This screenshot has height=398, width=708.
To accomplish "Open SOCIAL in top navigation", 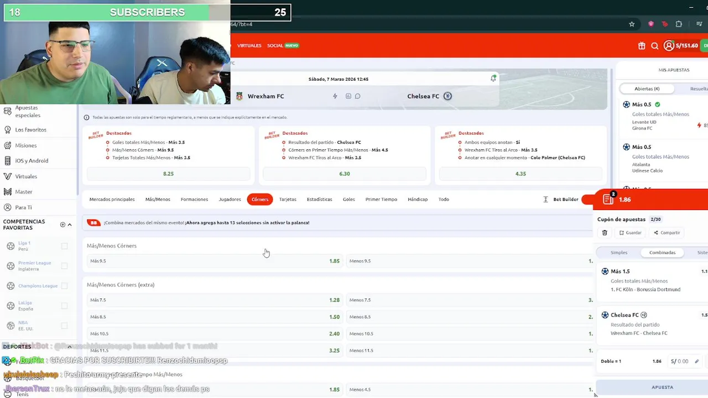I will tap(275, 45).
